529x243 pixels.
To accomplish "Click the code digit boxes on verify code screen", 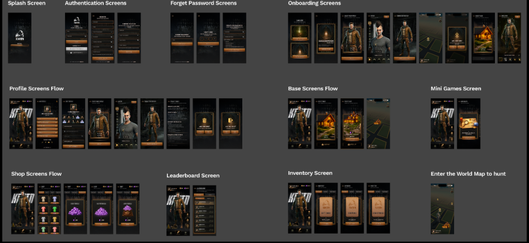I will click(x=208, y=39).
